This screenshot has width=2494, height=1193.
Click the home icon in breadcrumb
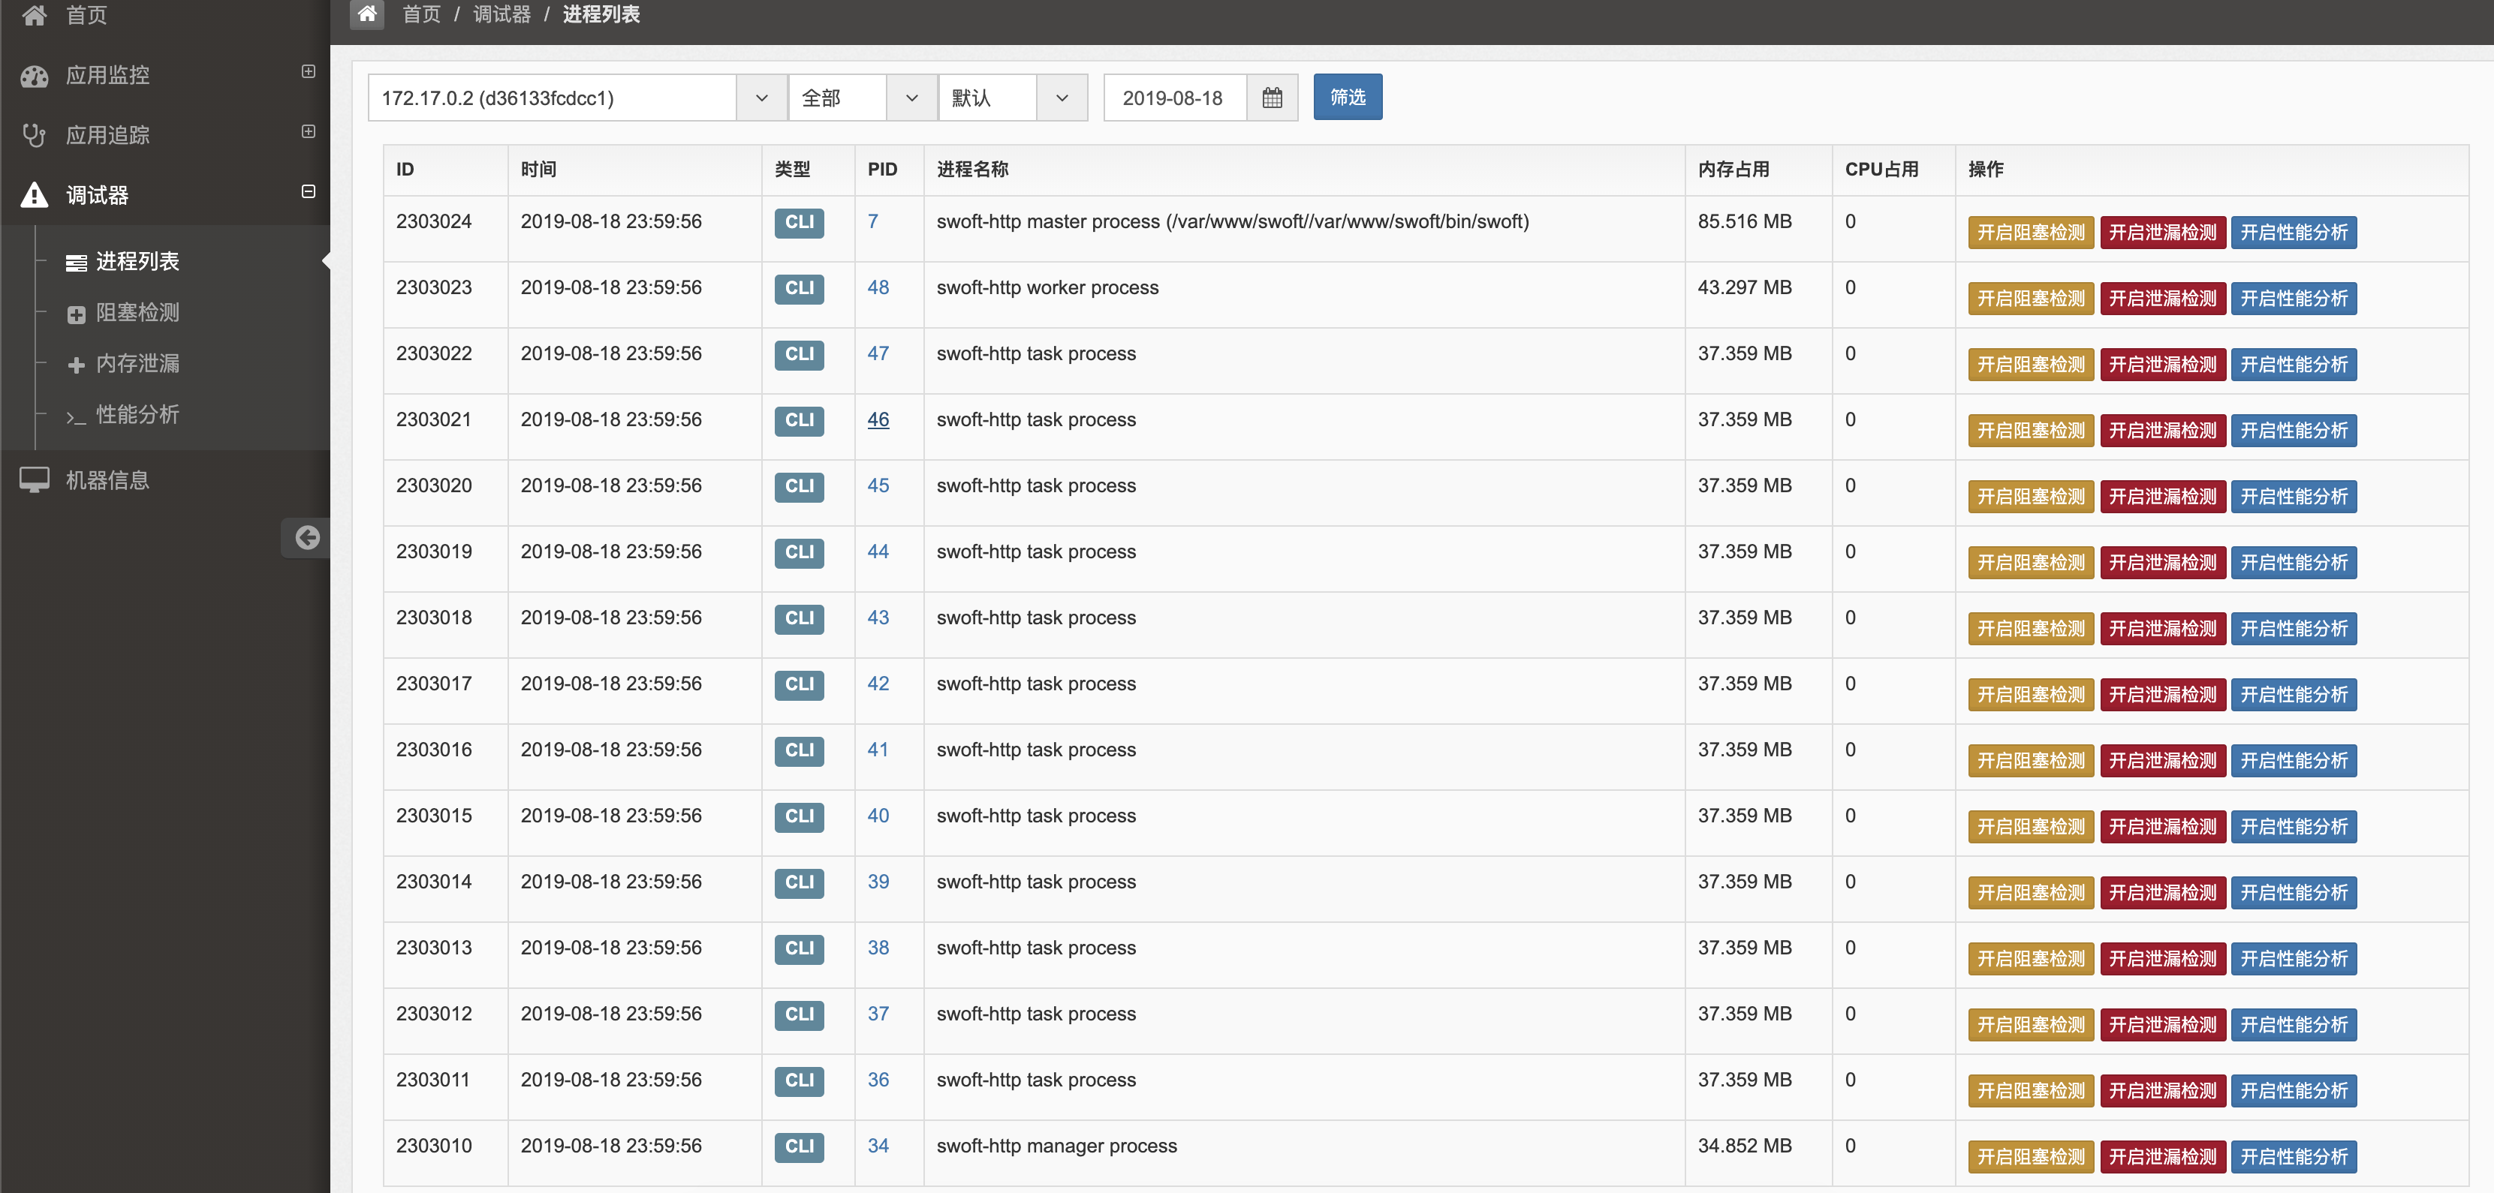(x=367, y=14)
